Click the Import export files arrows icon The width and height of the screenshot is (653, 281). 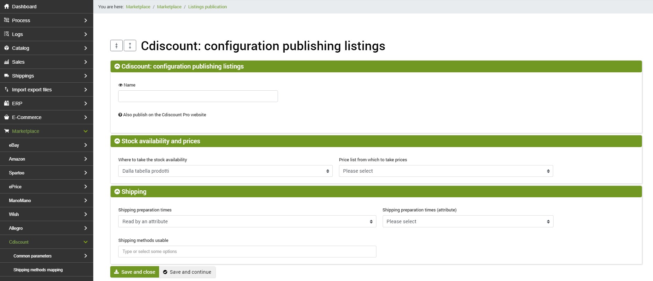pyautogui.click(x=7, y=89)
